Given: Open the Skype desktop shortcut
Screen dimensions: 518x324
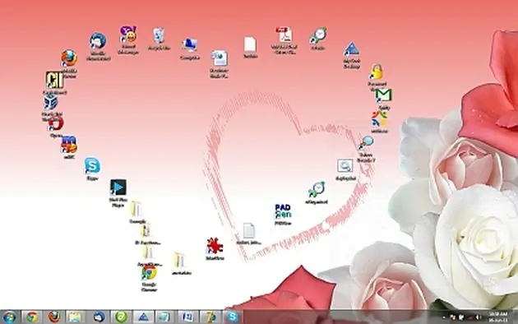Looking at the screenshot, I should click(92, 165).
